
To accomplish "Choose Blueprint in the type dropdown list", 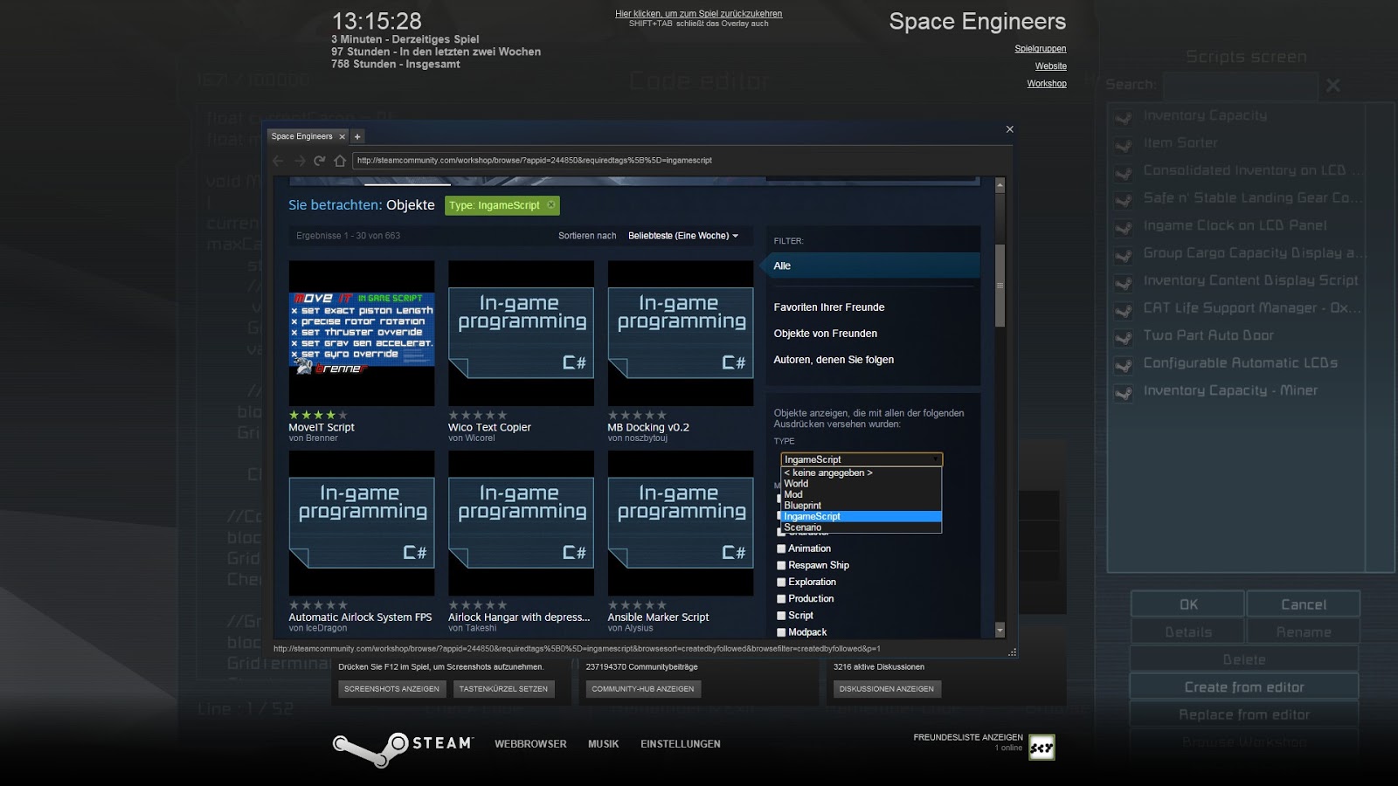I will tap(862, 506).
